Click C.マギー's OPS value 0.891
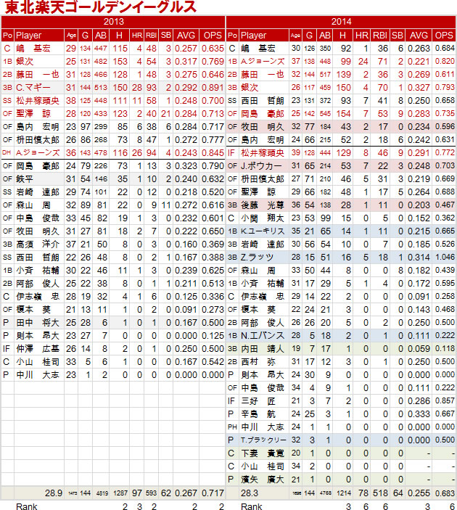Image resolution: width=457 pixels, height=510 pixels. (213, 88)
